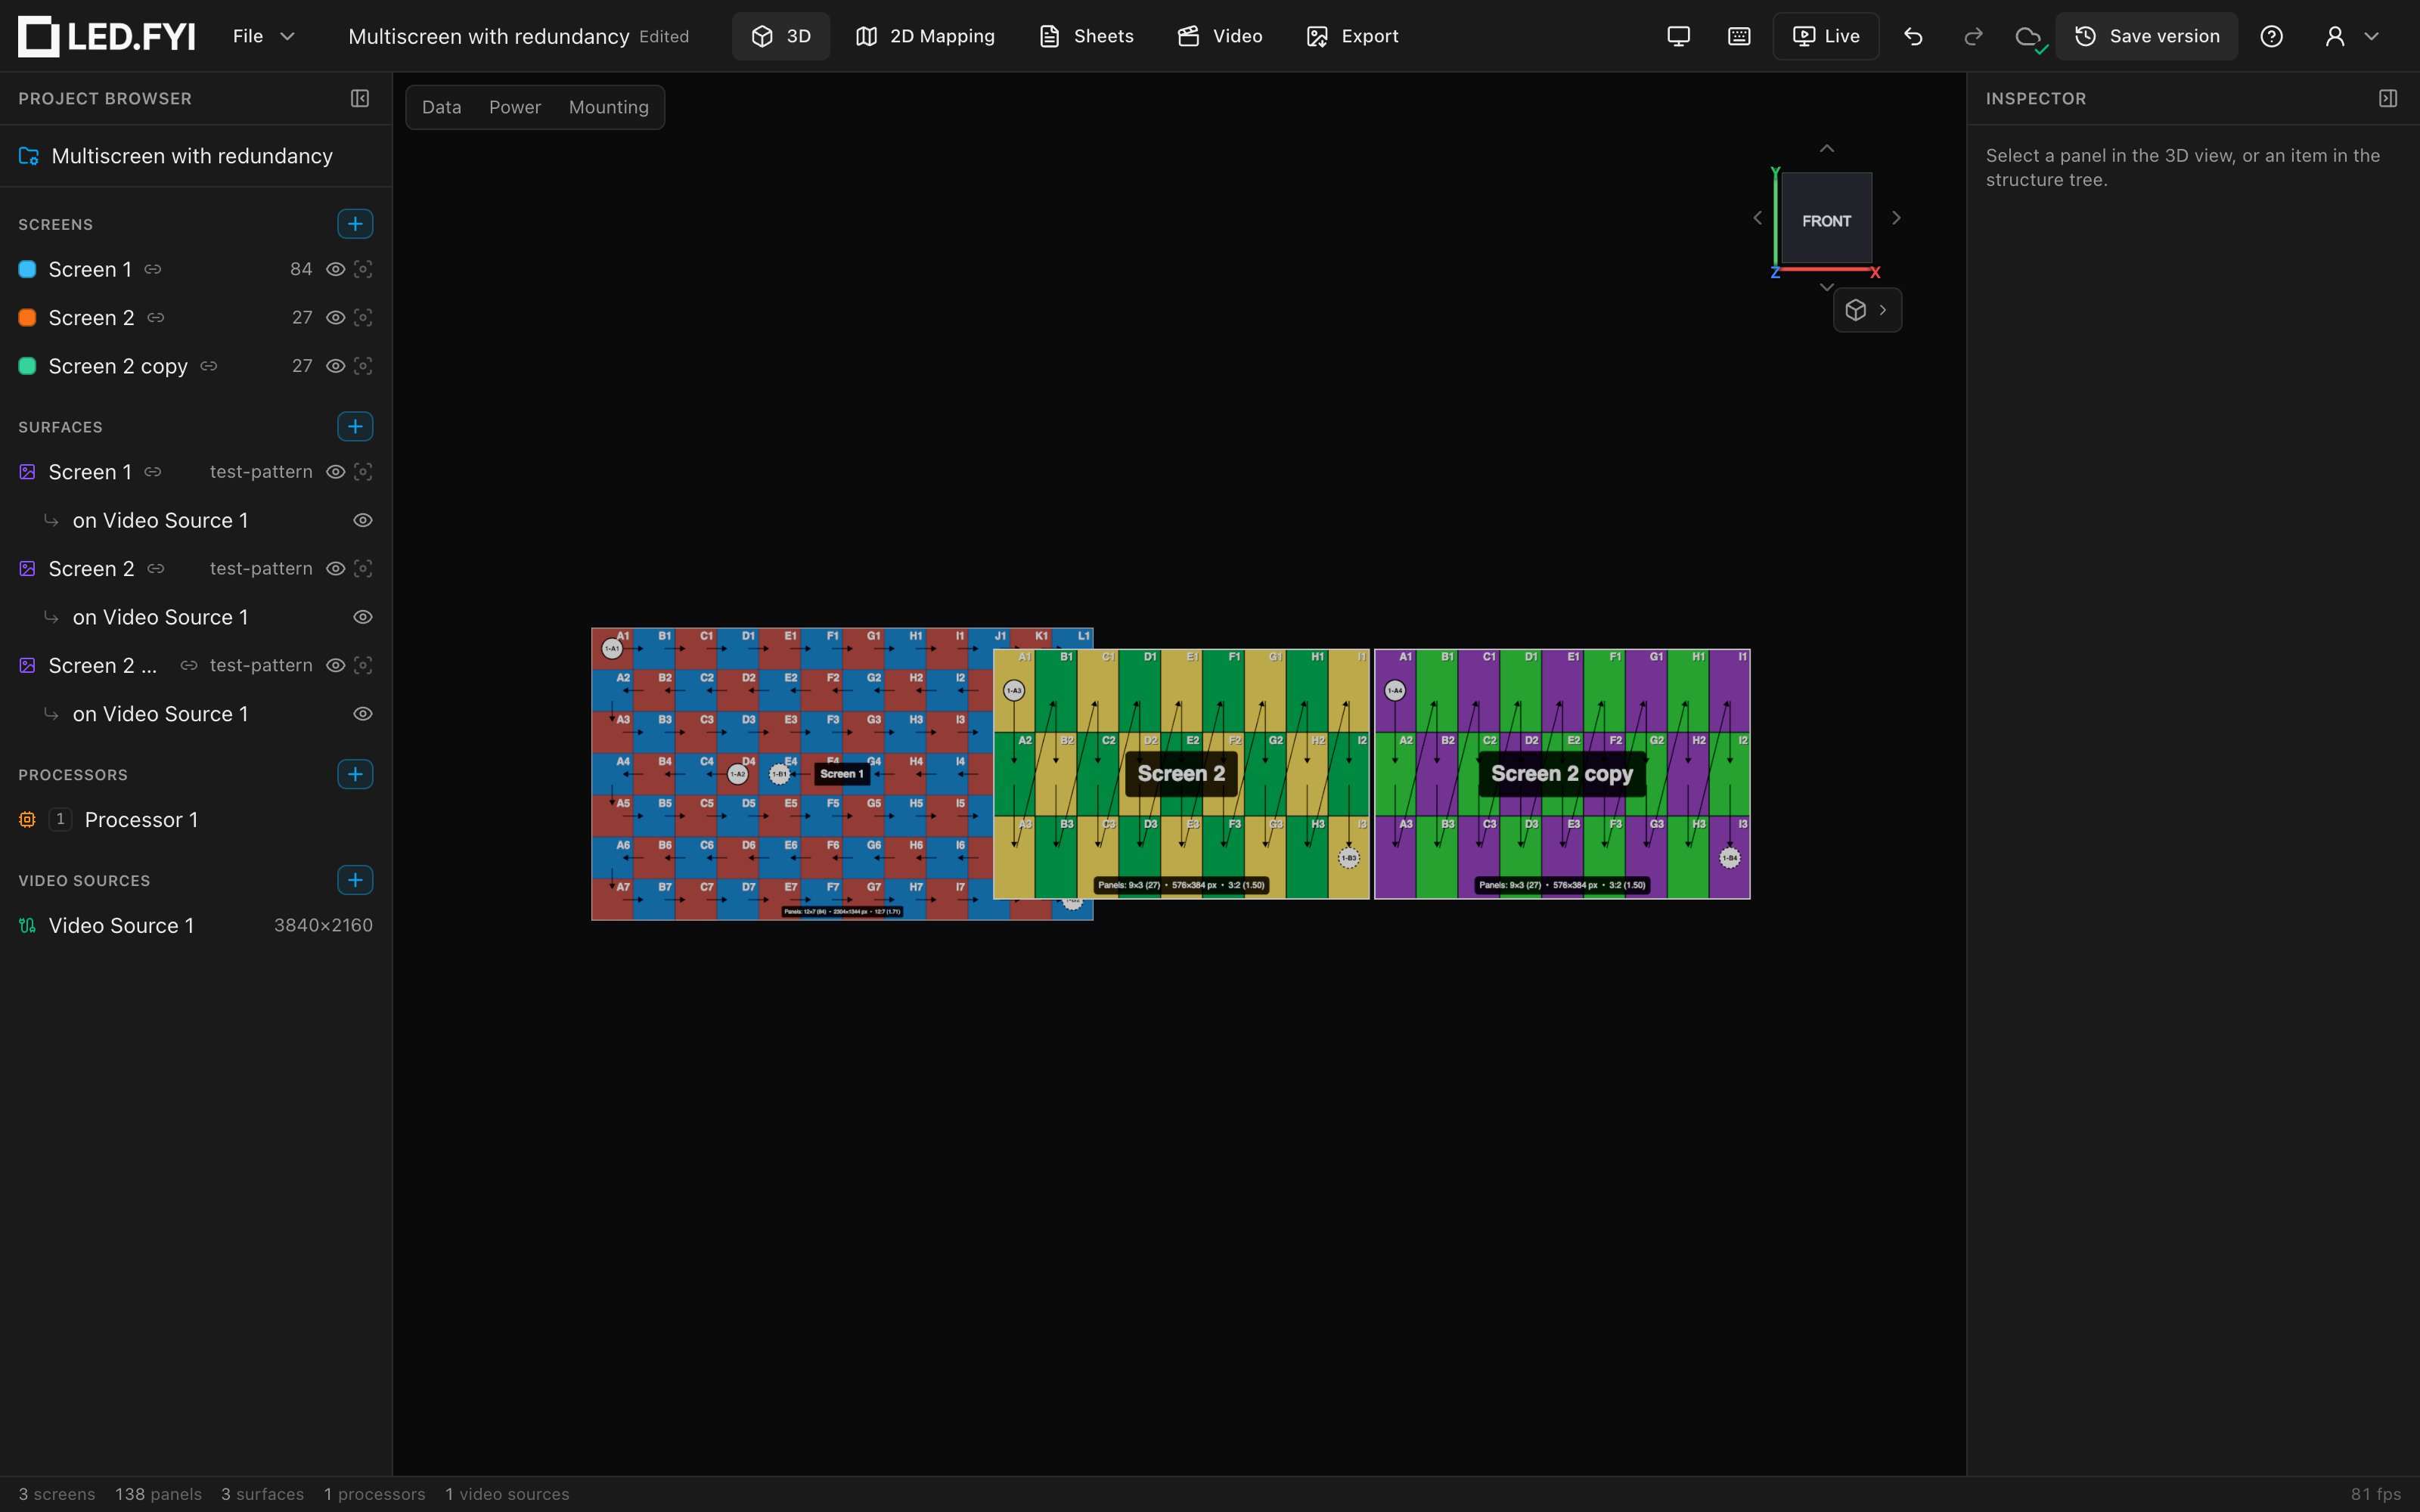2420x1512 pixels.
Task: Focus on Screen 1 in Screens list
Action: (363, 269)
